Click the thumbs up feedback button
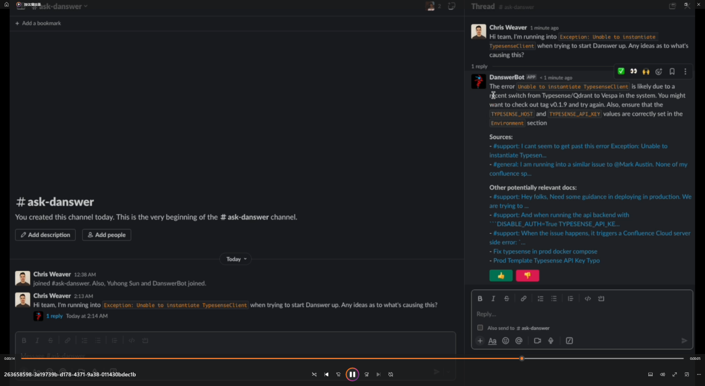Image resolution: width=705 pixels, height=386 pixels. coord(501,276)
